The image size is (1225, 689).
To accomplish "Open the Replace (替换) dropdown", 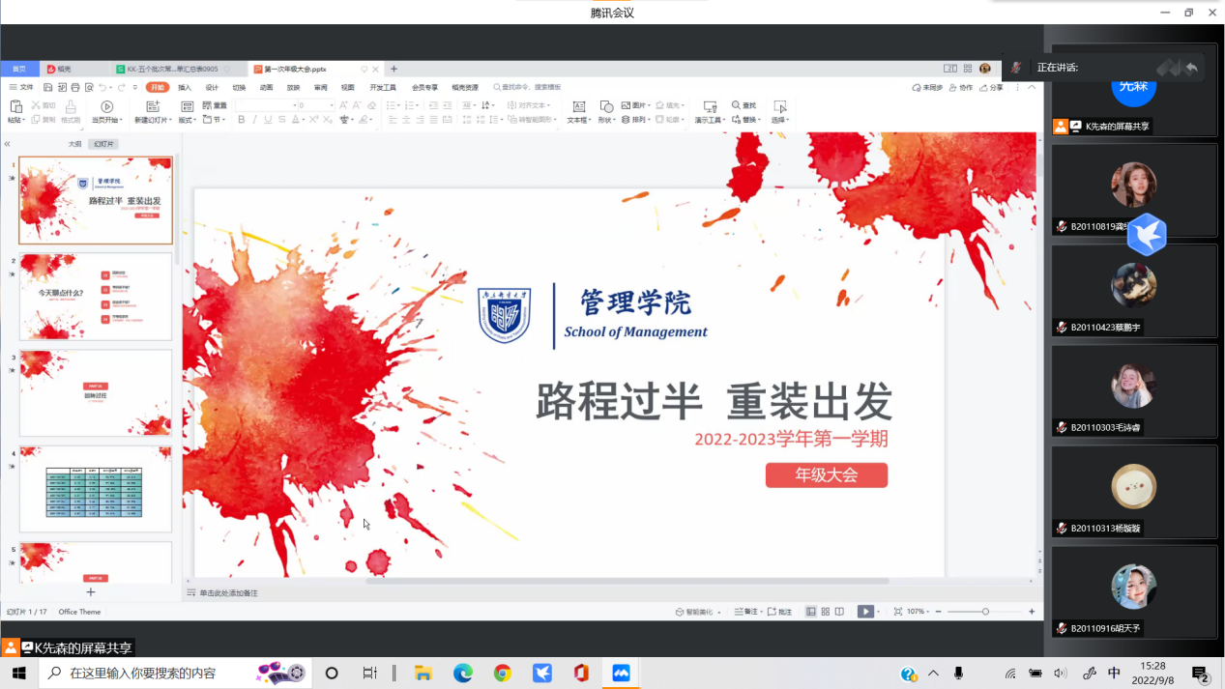I will coord(746,120).
